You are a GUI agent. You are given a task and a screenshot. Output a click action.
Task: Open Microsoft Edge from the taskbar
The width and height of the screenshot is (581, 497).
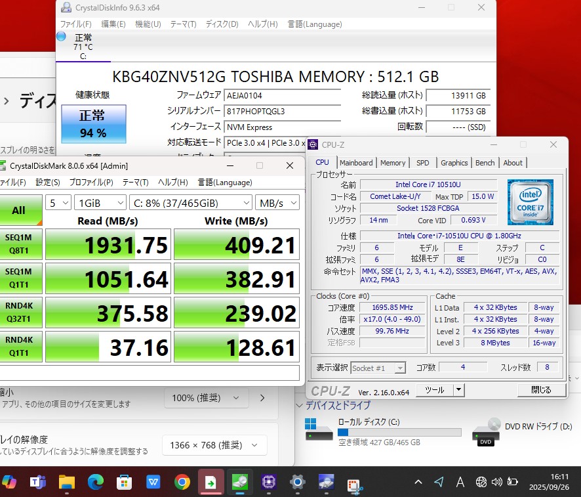tap(96, 483)
